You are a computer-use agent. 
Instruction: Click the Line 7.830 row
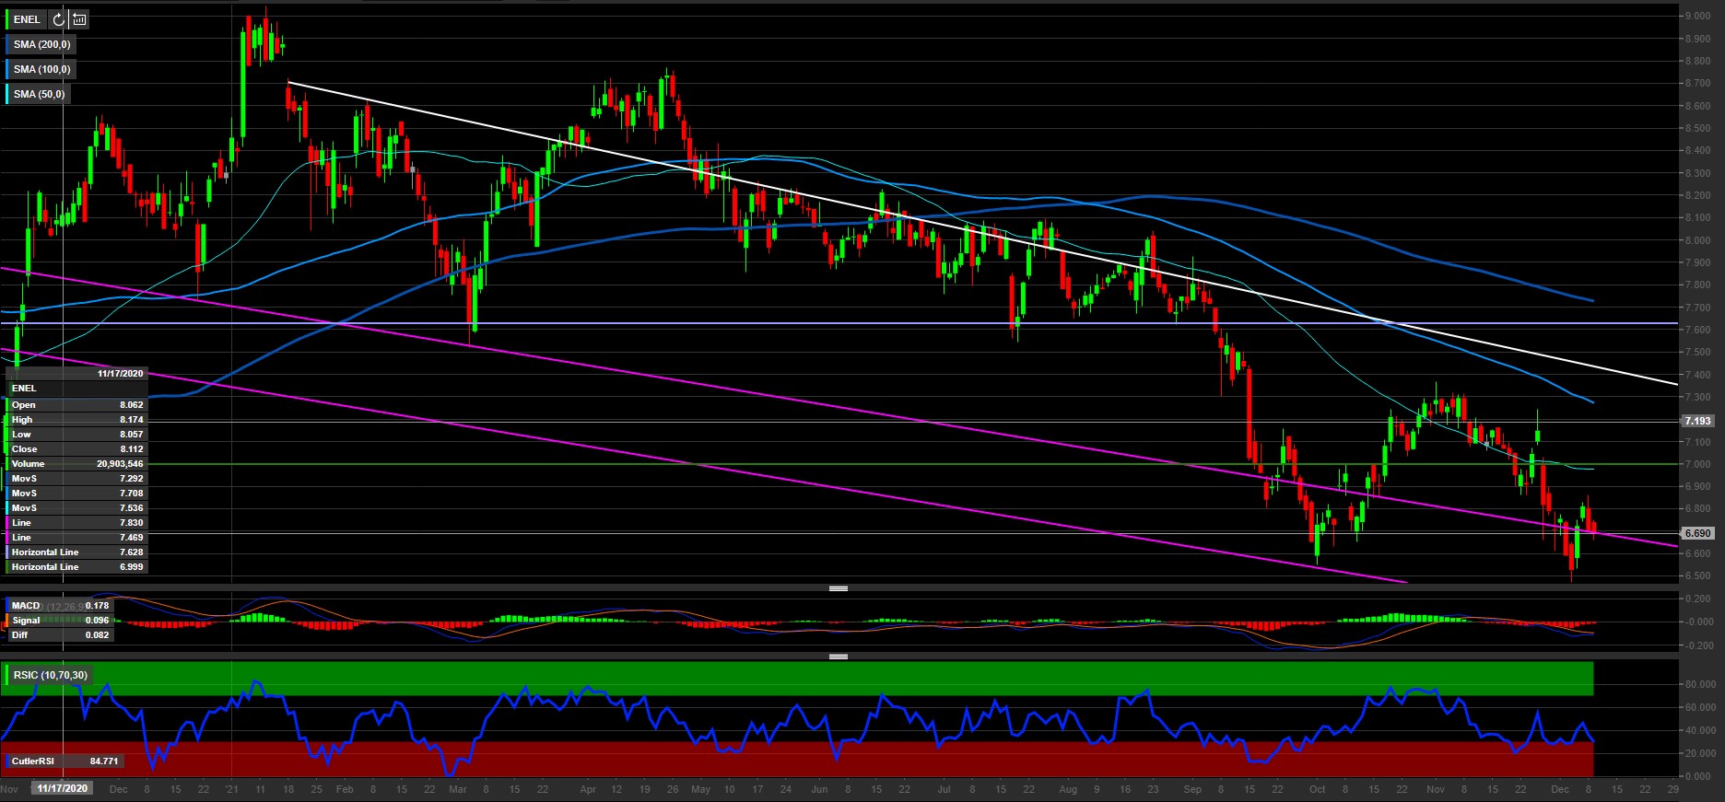76,523
